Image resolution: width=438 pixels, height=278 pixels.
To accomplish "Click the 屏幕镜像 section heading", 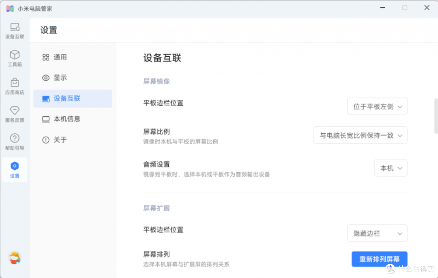I will point(157,81).
